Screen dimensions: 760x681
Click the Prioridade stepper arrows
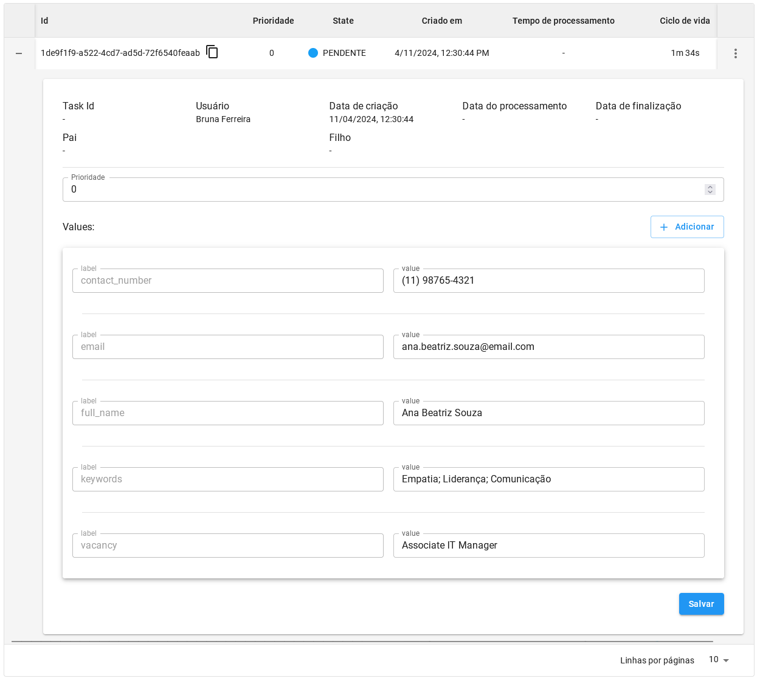tap(710, 190)
